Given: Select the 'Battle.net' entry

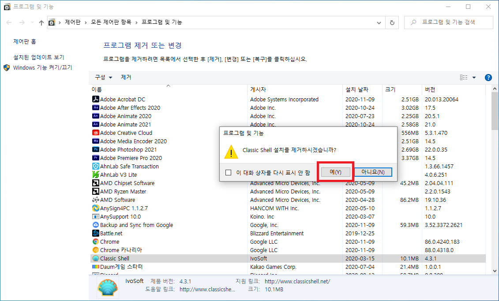Looking at the screenshot, I should [x=288, y=233].
